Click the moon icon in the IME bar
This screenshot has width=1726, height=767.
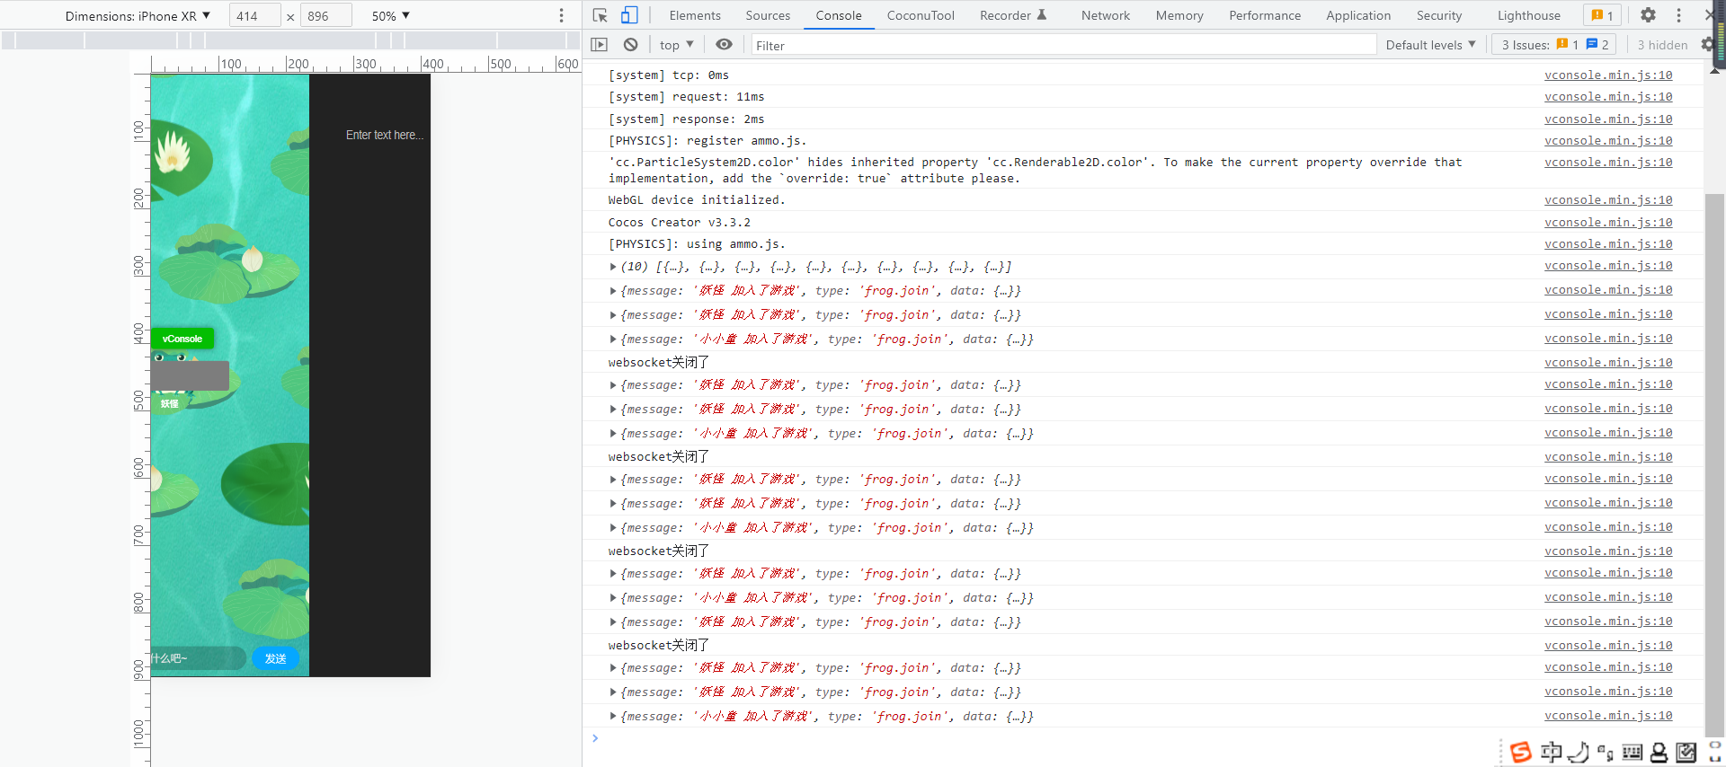coord(1579,752)
